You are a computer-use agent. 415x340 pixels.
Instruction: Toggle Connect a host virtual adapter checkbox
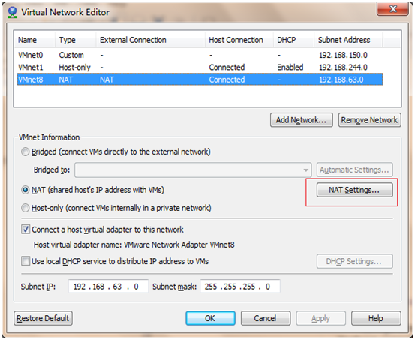[x=26, y=230]
